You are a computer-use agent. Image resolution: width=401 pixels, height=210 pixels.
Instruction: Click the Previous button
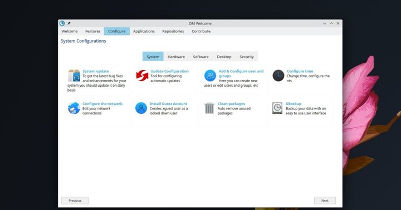coord(75,201)
